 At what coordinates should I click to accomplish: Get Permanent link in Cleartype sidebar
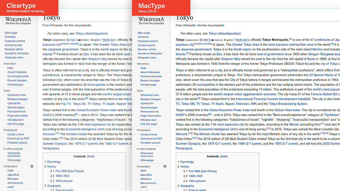[x=16, y=111]
